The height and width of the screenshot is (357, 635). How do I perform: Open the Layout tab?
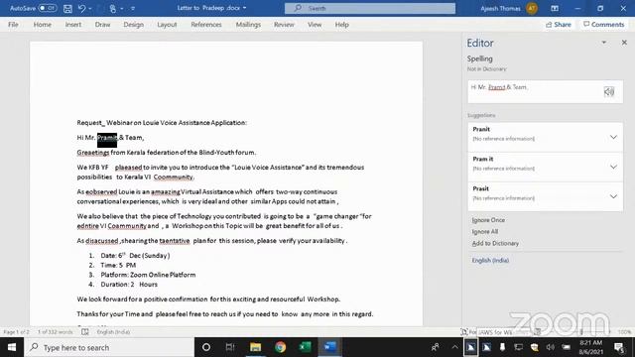167,25
